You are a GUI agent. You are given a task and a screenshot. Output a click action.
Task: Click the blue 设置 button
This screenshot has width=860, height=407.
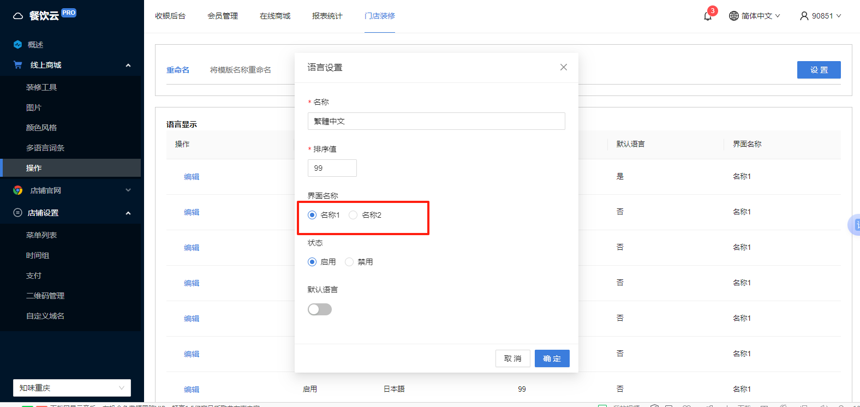click(819, 70)
